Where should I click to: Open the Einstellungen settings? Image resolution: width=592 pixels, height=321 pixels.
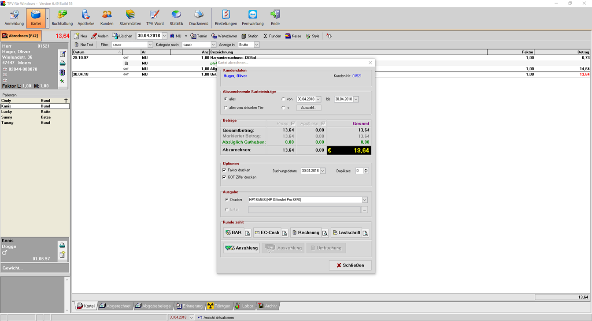click(226, 18)
